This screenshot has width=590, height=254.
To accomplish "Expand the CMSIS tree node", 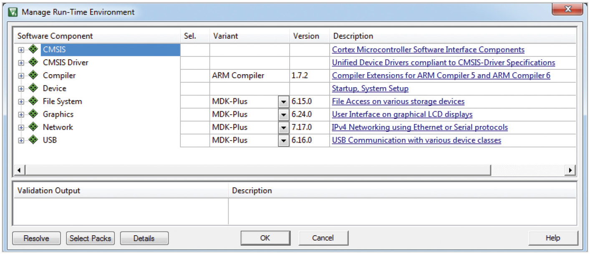I will (x=21, y=50).
